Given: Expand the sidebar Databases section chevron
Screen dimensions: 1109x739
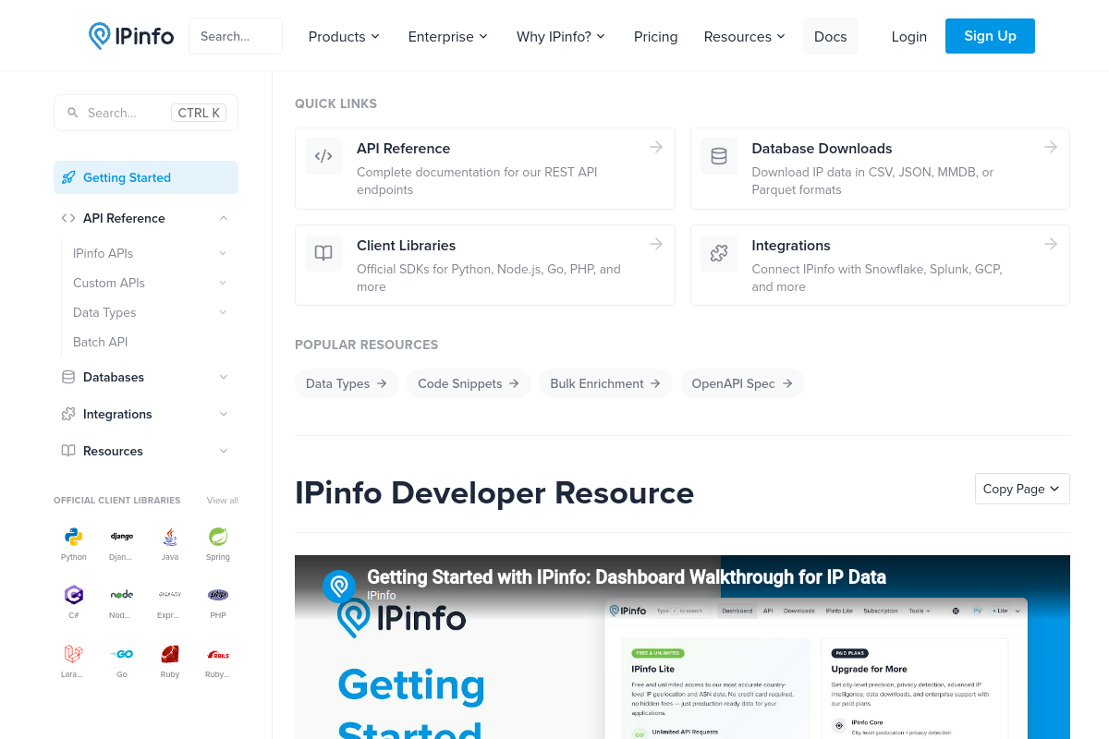Looking at the screenshot, I should pos(224,377).
